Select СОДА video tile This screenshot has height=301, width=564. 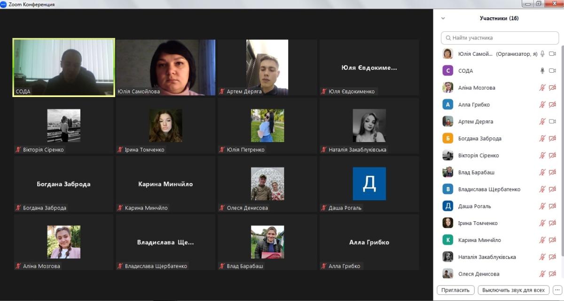pos(64,68)
